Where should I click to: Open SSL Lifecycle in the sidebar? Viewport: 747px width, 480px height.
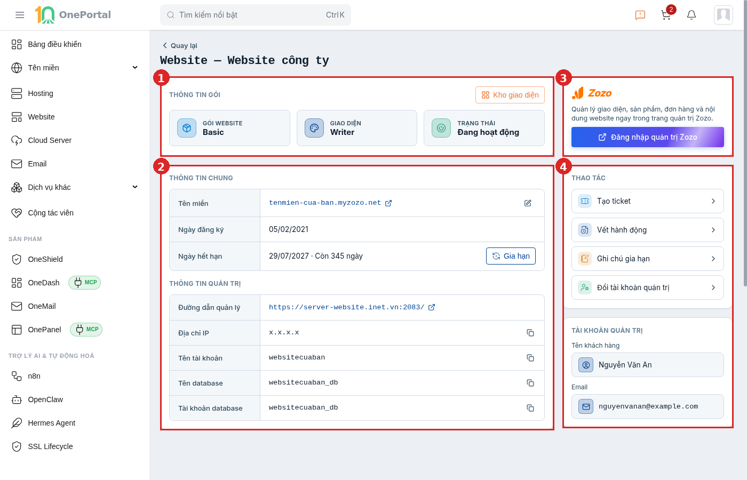(75, 446)
